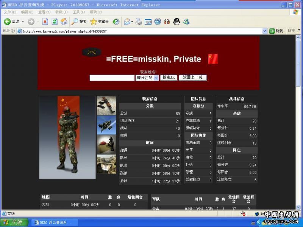
Task: Launch QQ penguin toolbar icon
Action: (x=176, y=22)
